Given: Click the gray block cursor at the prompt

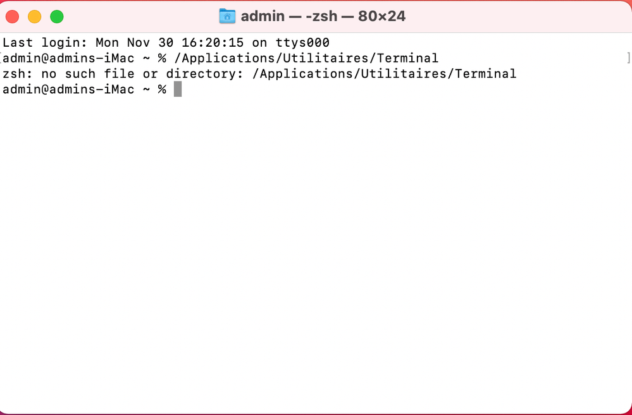Looking at the screenshot, I should [x=178, y=89].
